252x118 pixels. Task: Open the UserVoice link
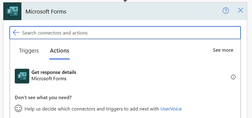[171, 109]
